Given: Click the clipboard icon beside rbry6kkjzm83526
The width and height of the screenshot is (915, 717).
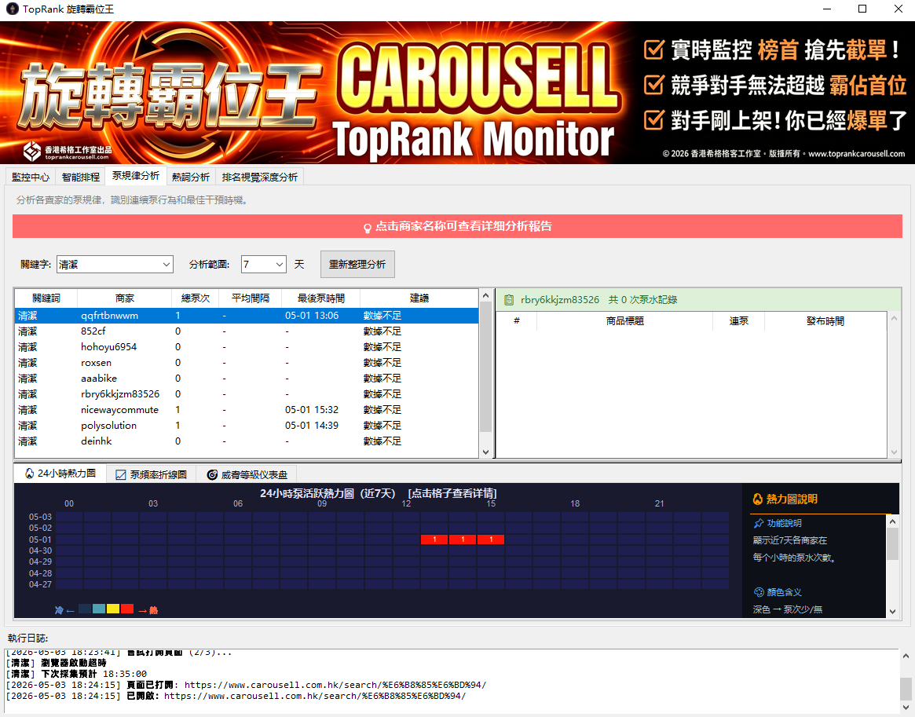Looking at the screenshot, I should pos(509,300).
